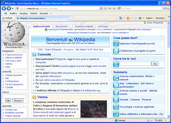171x123 pixels.
Task: Expand the address bar URL dropdown
Action: click(101, 9)
